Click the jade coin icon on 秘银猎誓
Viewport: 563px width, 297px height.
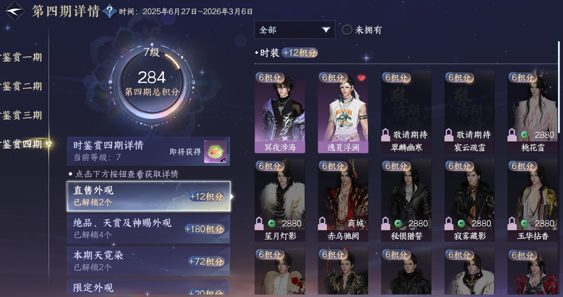[398, 223]
